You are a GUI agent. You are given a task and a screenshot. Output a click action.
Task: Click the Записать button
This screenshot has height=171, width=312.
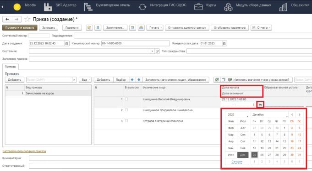(x=49, y=28)
